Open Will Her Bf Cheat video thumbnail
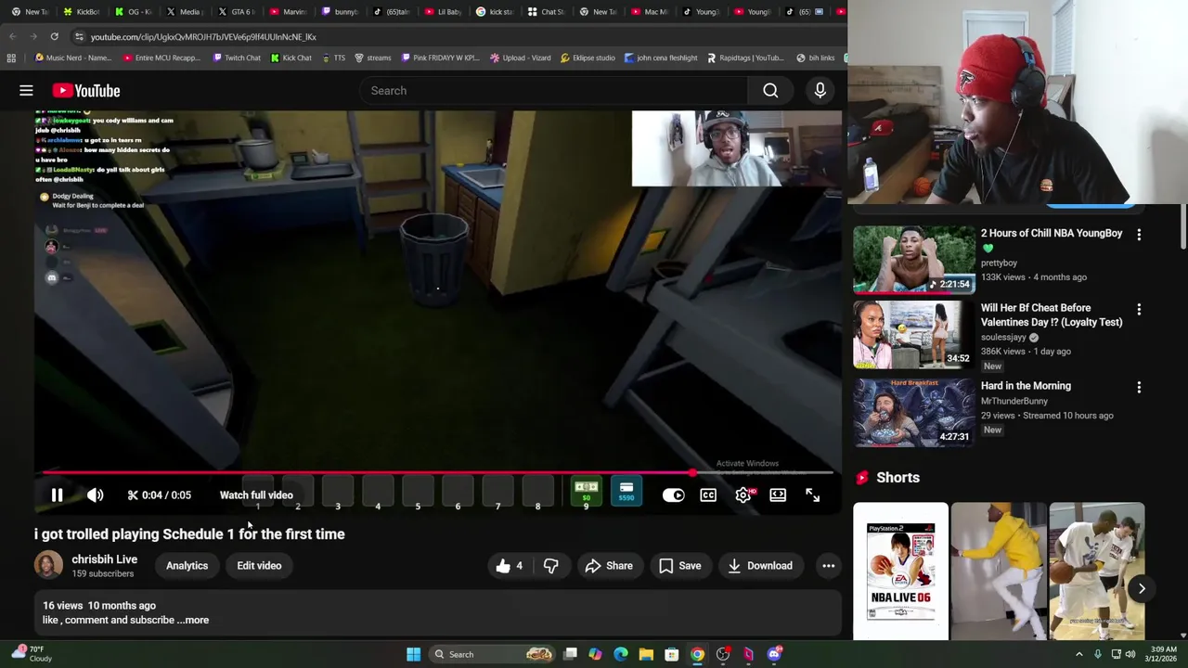The image size is (1188, 668). tap(914, 335)
